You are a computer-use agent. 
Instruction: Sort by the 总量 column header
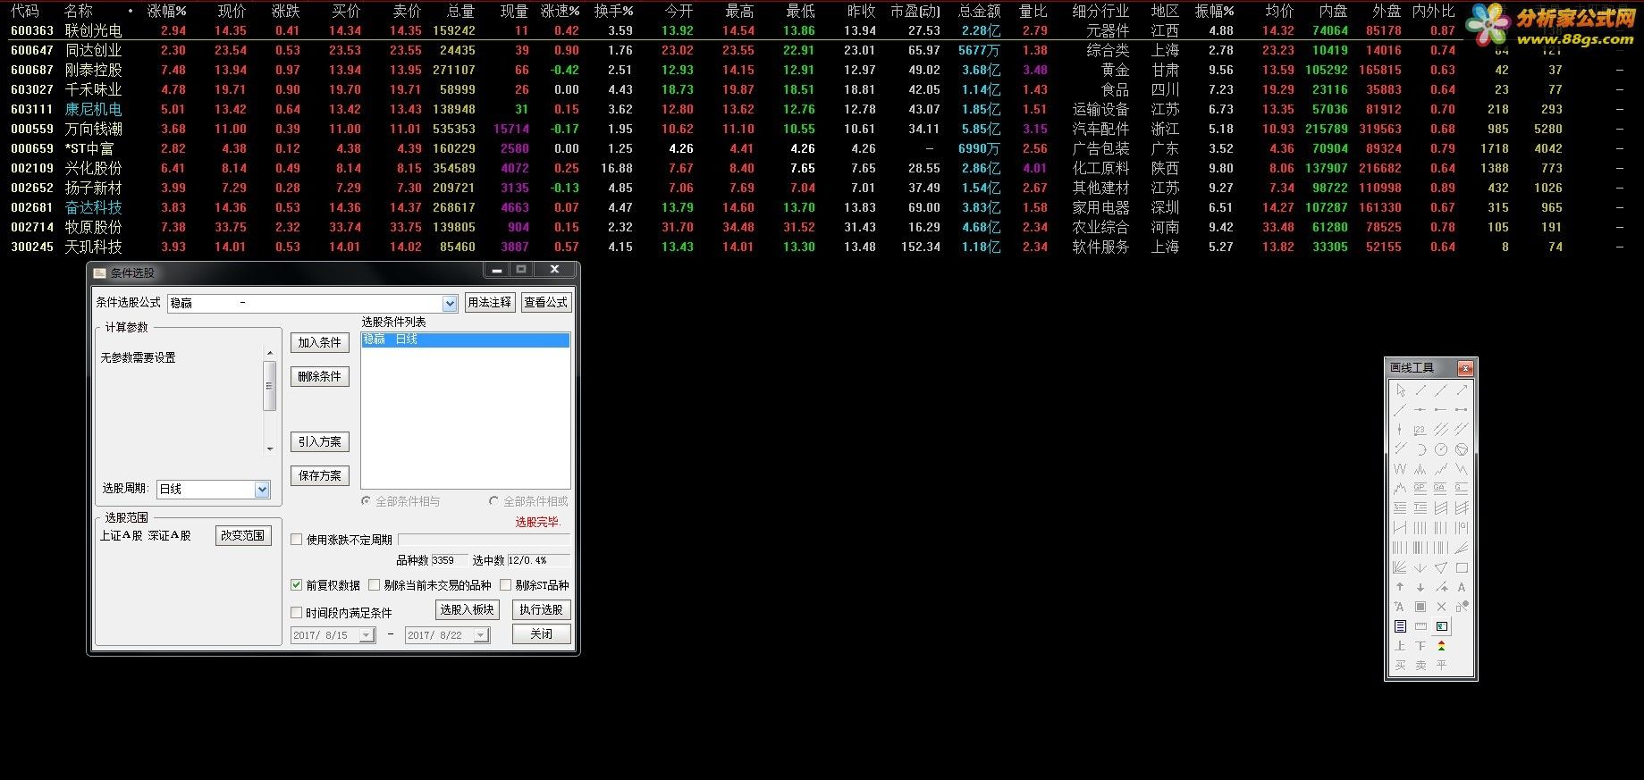[460, 11]
